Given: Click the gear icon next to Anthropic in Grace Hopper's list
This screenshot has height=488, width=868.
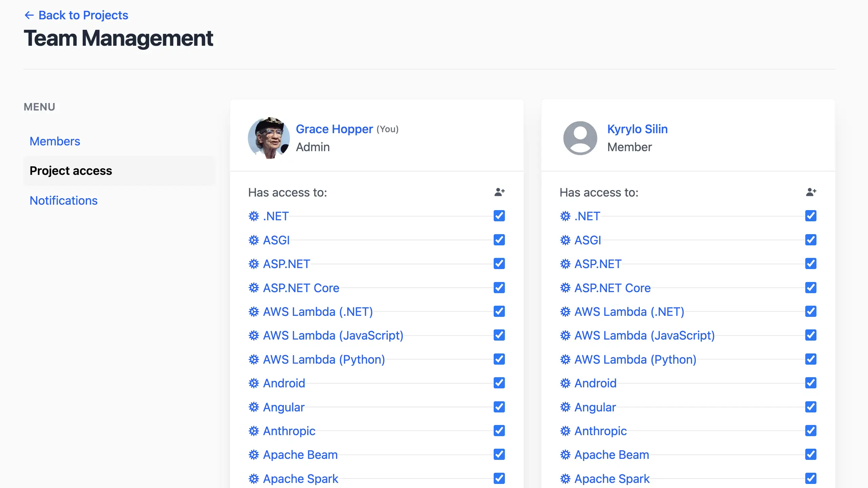Looking at the screenshot, I should [x=254, y=431].
